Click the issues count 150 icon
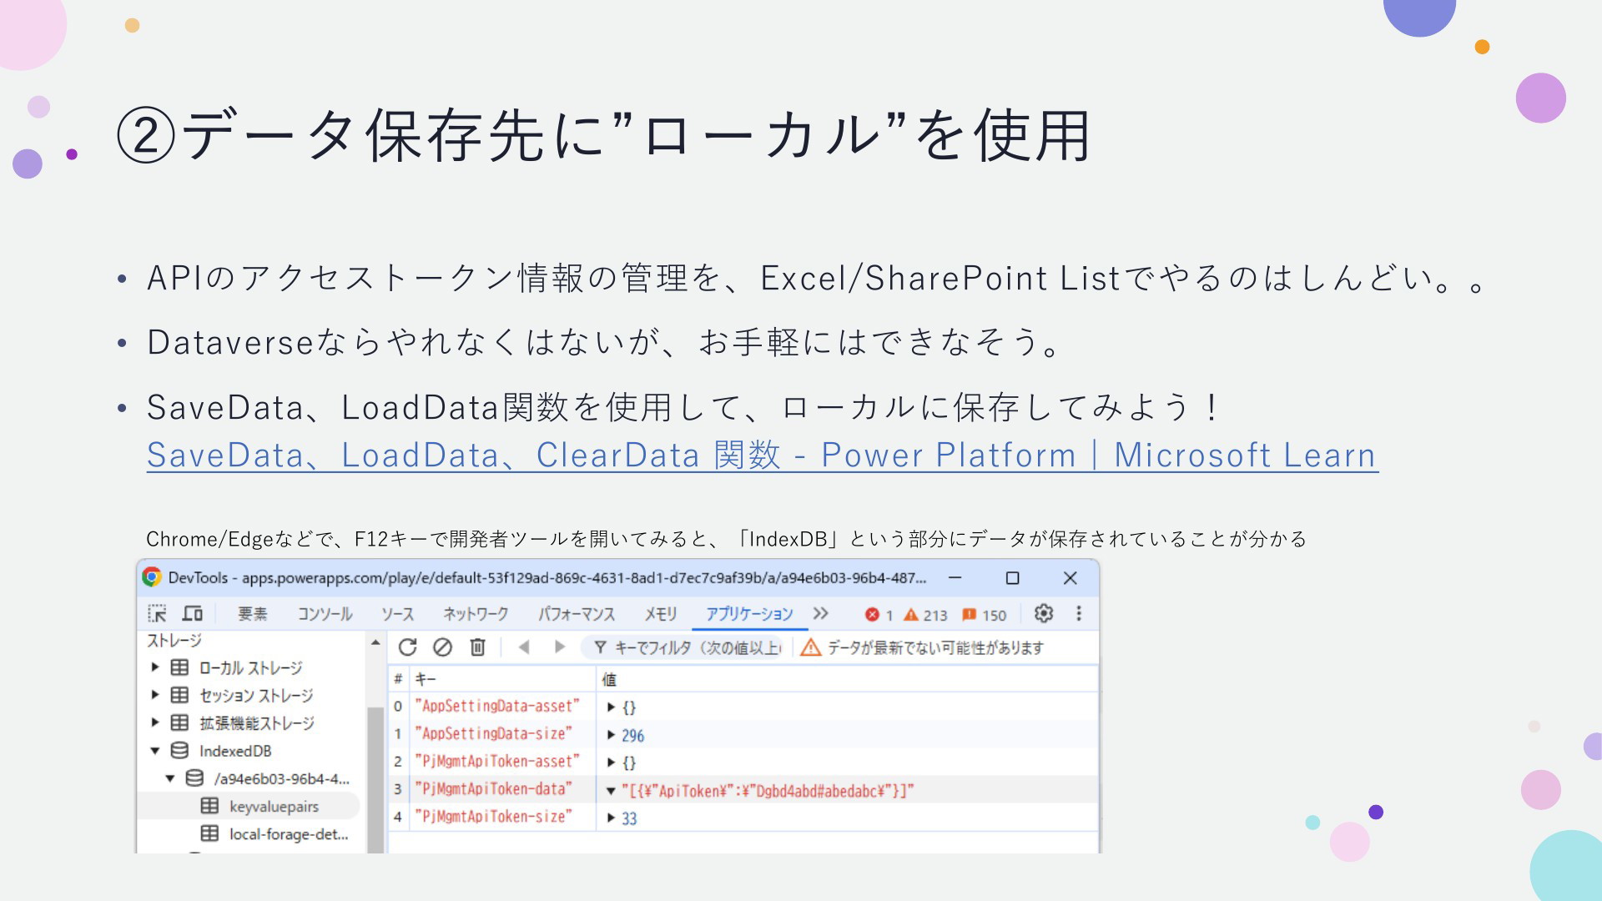 coord(969,615)
